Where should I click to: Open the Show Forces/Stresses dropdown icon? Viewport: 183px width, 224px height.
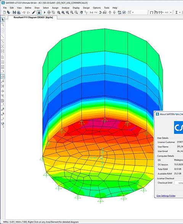tap(161, 13)
